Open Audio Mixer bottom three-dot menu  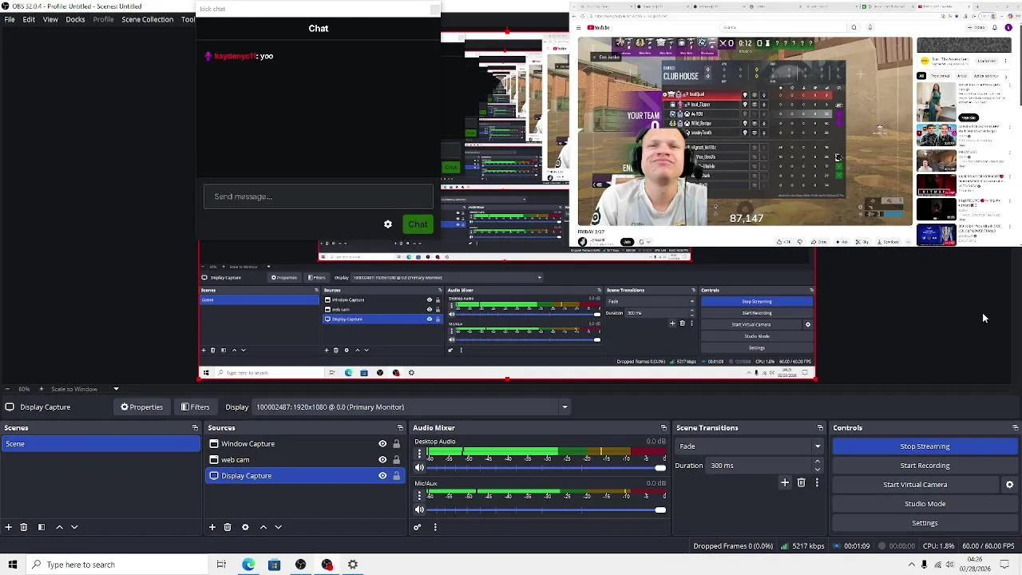(435, 527)
